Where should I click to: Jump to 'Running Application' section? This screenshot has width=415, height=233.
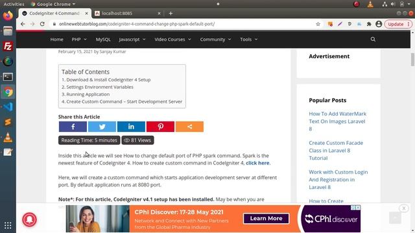pos(88,94)
